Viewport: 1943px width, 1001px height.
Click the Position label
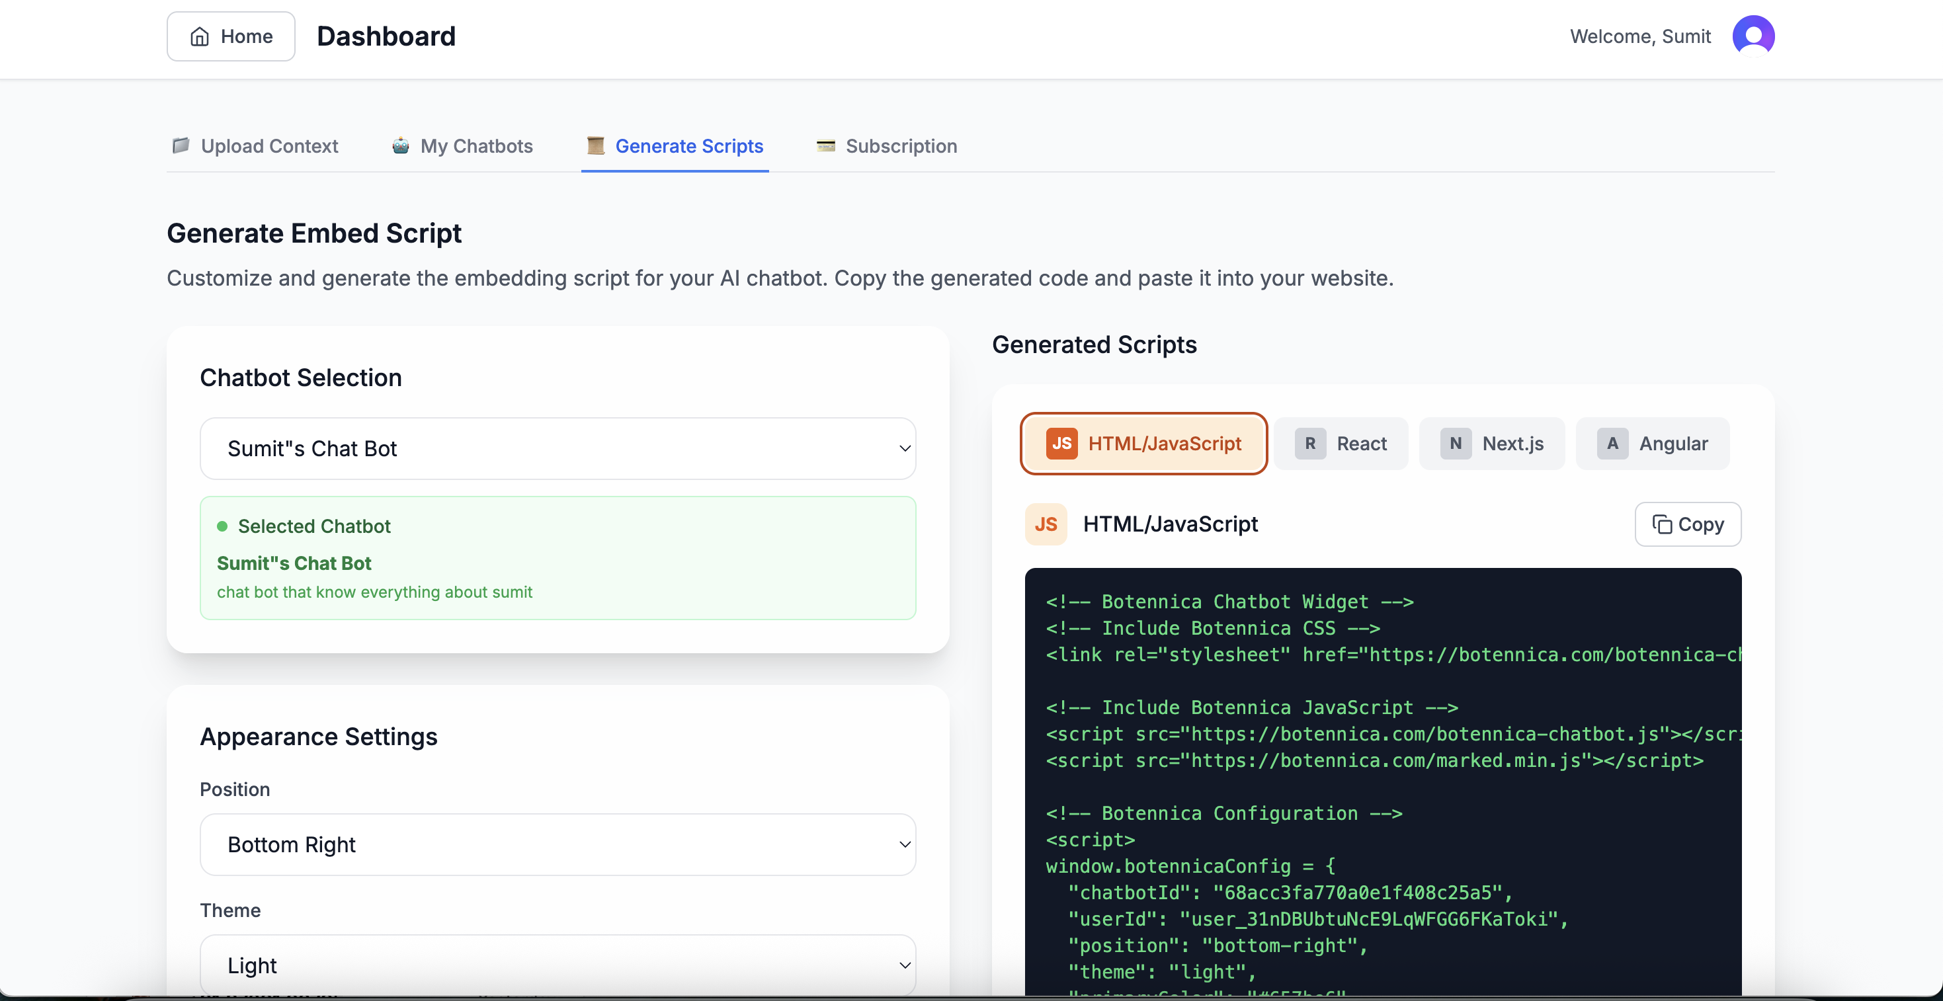coord(235,789)
